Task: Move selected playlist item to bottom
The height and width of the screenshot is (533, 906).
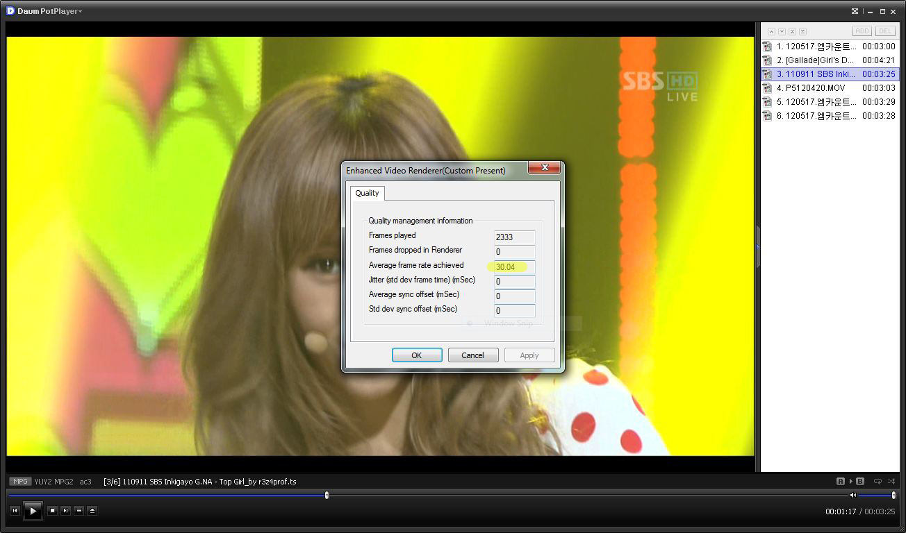Action: tap(802, 31)
